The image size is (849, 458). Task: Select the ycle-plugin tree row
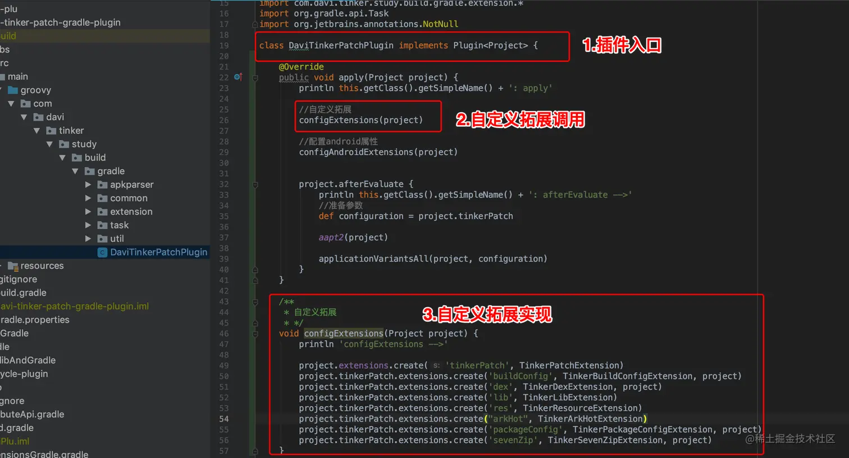point(104,374)
